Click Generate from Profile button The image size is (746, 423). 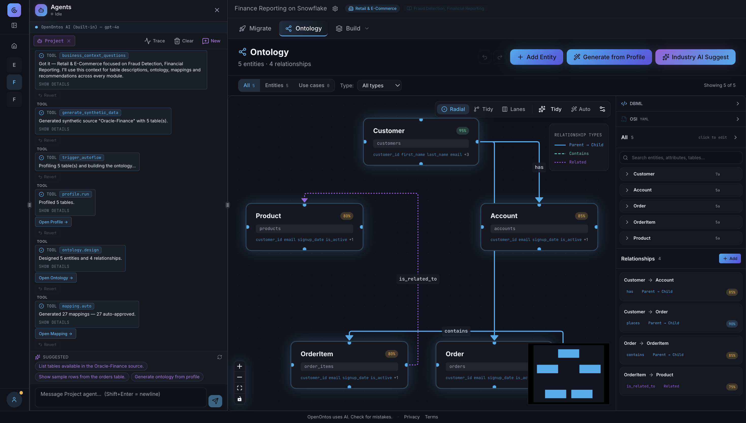[609, 57]
